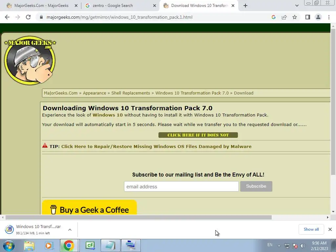Click the Subscribe button
This screenshot has height=252, width=336.
tap(256, 186)
